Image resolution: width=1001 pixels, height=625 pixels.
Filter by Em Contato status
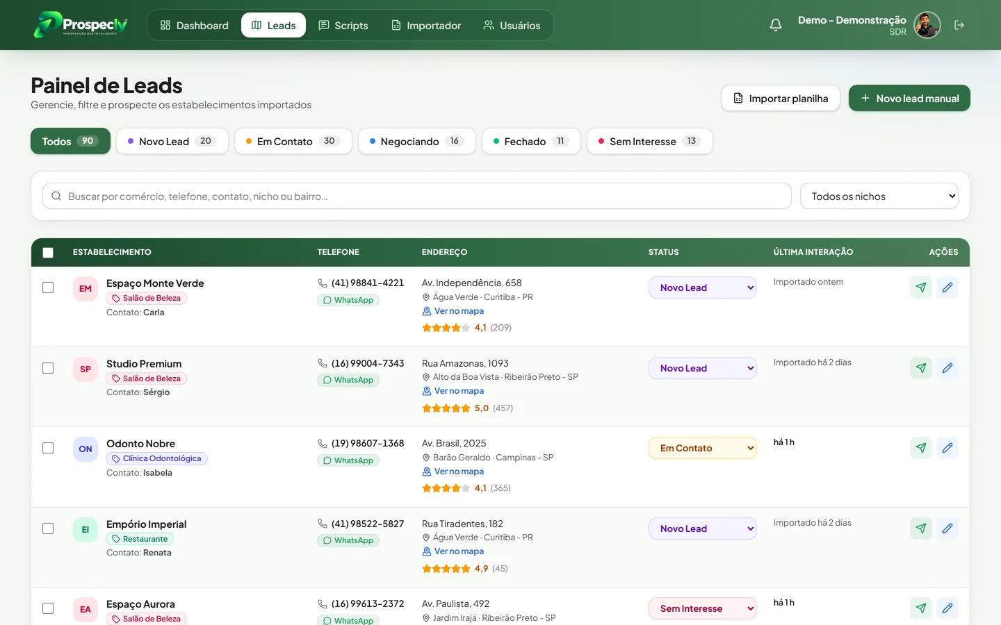(x=293, y=141)
